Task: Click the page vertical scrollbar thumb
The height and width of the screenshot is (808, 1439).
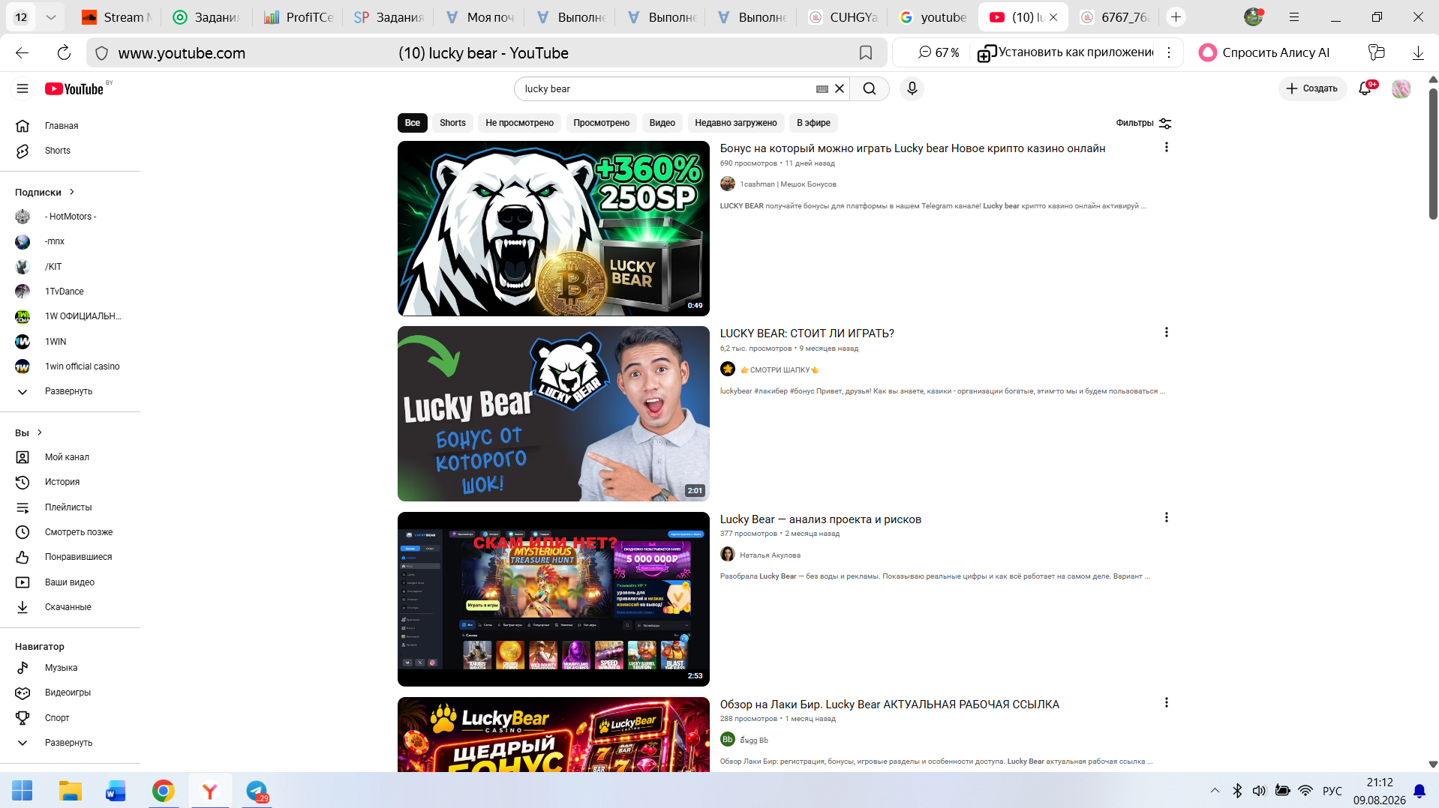Action: click(1432, 154)
